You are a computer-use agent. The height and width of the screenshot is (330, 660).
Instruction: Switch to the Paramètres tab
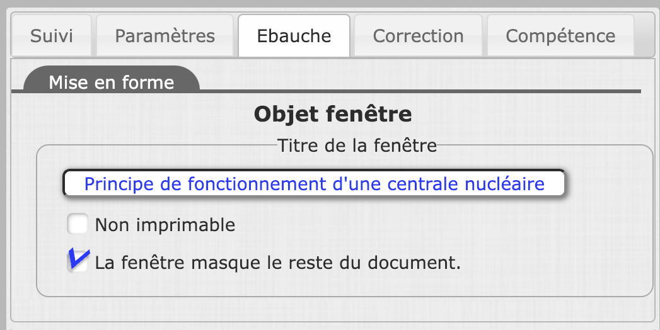click(x=165, y=35)
